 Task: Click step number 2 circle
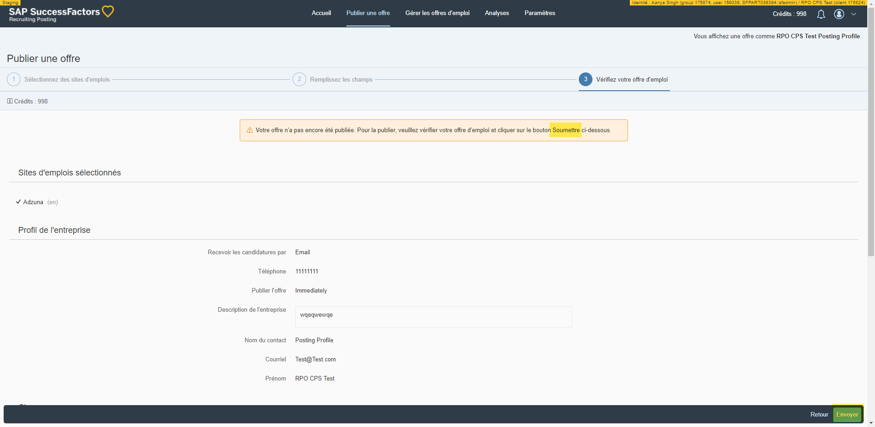(299, 79)
